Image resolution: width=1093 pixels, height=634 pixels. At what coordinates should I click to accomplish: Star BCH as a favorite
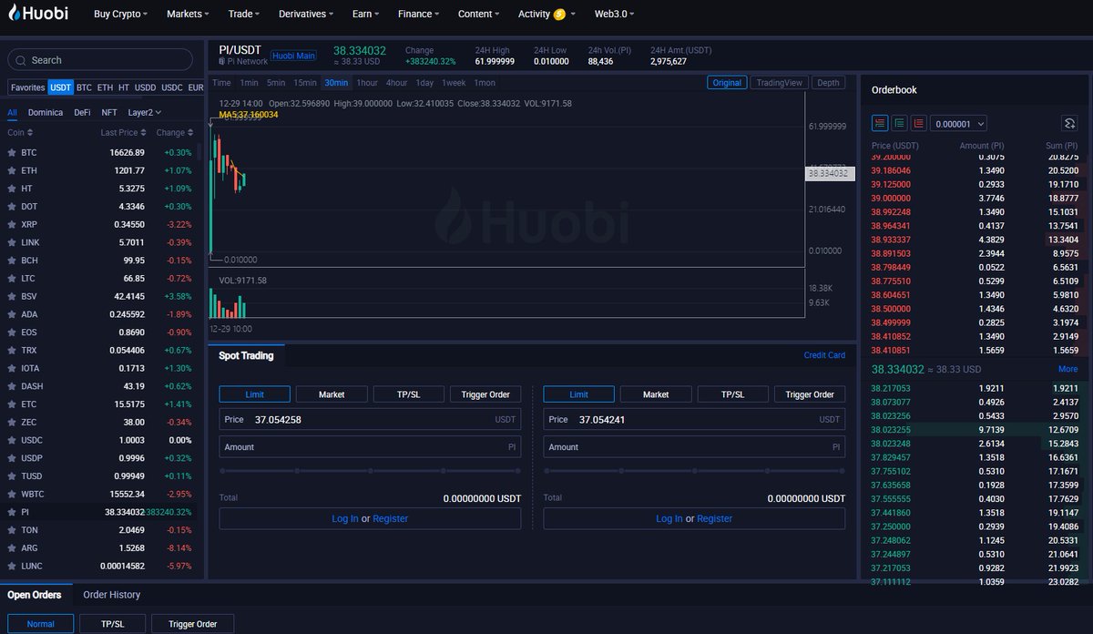point(12,261)
